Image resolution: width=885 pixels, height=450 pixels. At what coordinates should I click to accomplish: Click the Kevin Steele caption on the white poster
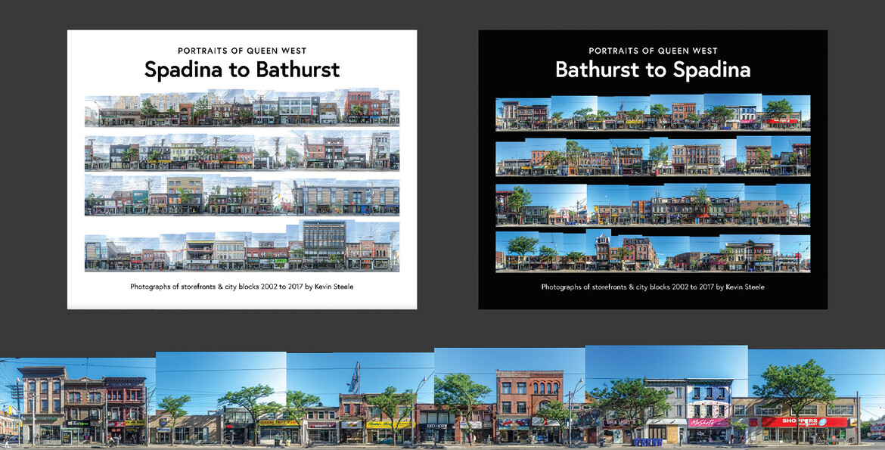click(x=243, y=287)
